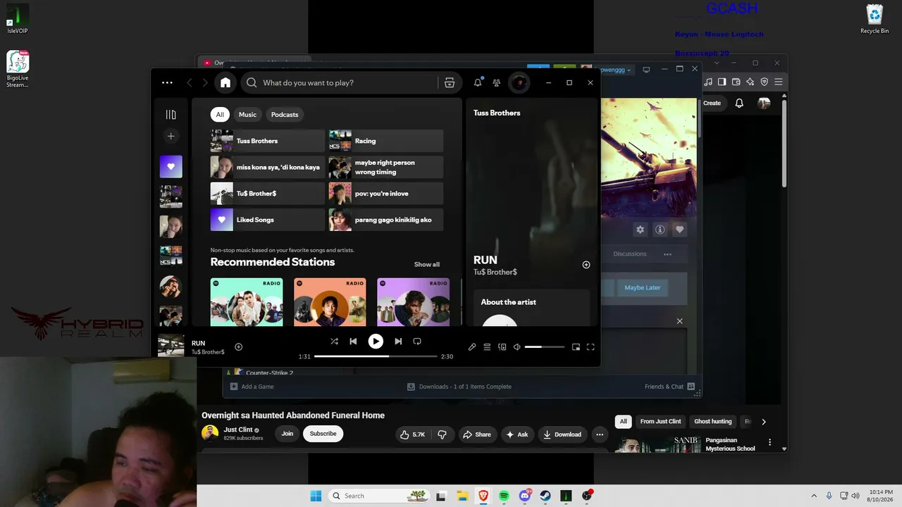902x507 pixels.
Task: Dislike the YouTube video
Action: point(442,434)
